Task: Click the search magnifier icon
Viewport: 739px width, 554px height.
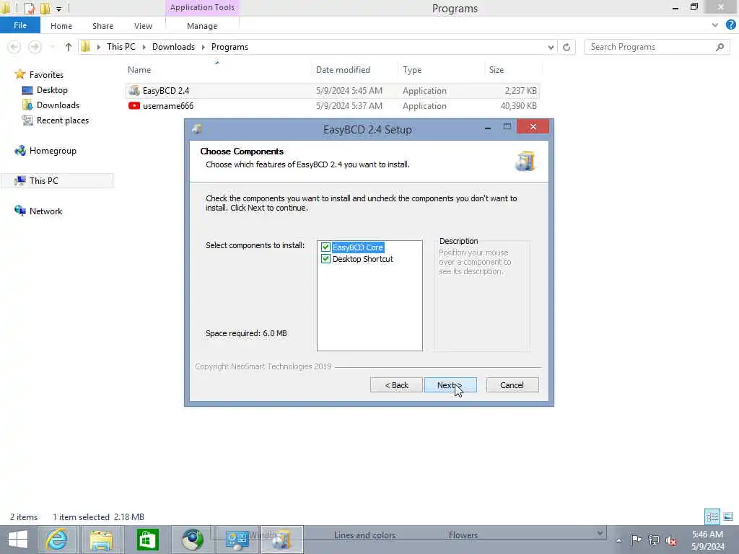Action: click(x=720, y=47)
